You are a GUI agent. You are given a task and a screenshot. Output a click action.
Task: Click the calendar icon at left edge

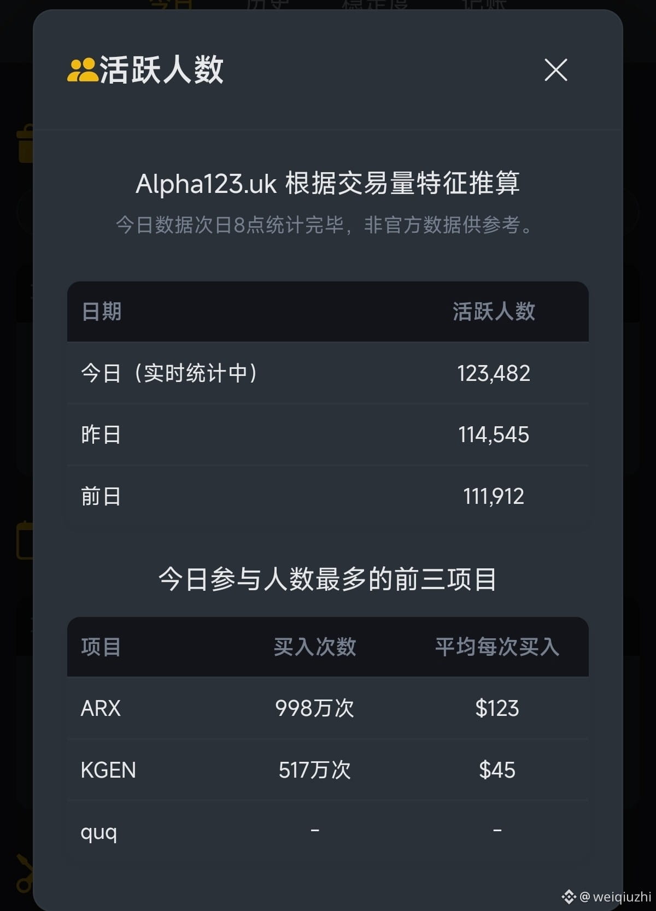(x=25, y=540)
